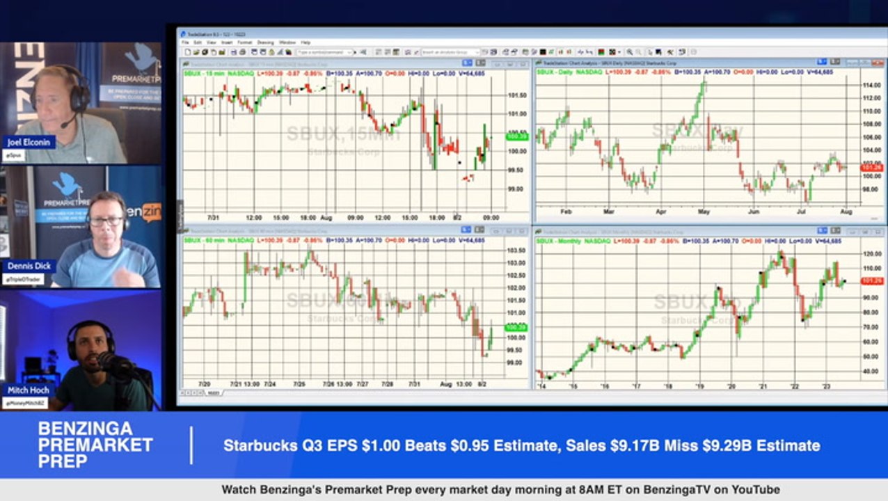Click the blue icon in the SBUX 60 min chart title bar

pos(467,230)
